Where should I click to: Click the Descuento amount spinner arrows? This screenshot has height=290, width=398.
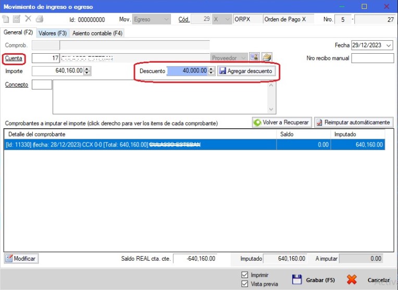211,71
